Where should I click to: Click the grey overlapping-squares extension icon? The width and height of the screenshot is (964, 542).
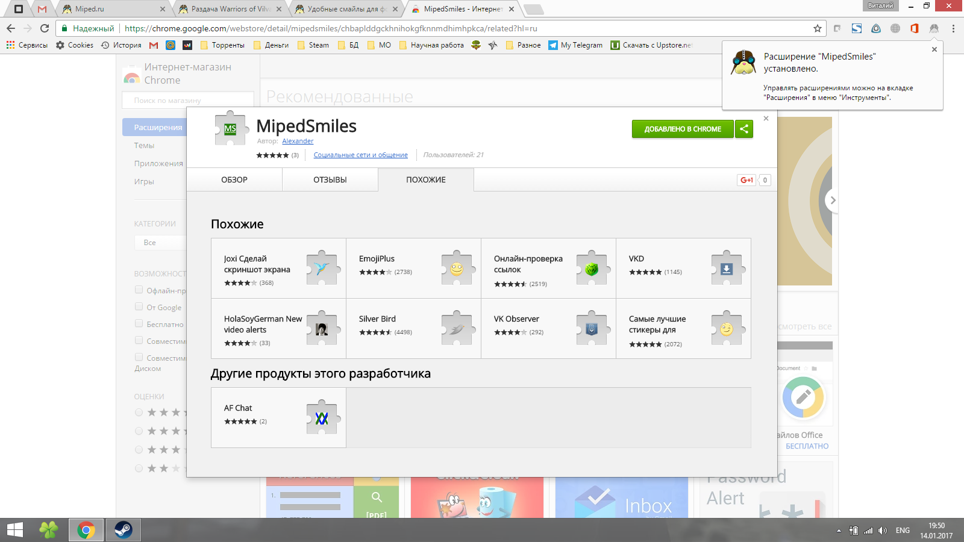pos(837,28)
